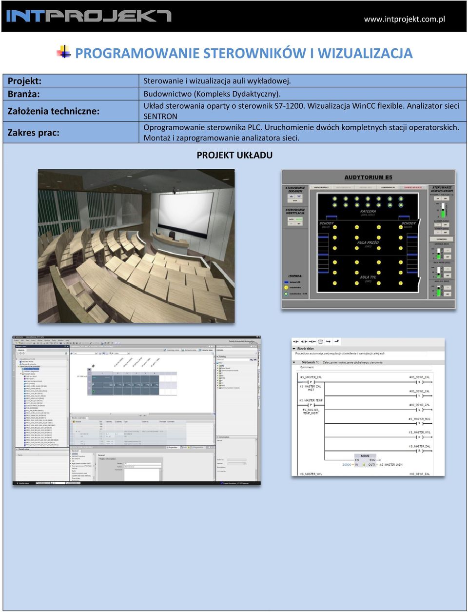This screenshot has height=612, width=468.
Task: Select the reset coil labeled #S_MASTER_ZAL
Action: (419, 451)
